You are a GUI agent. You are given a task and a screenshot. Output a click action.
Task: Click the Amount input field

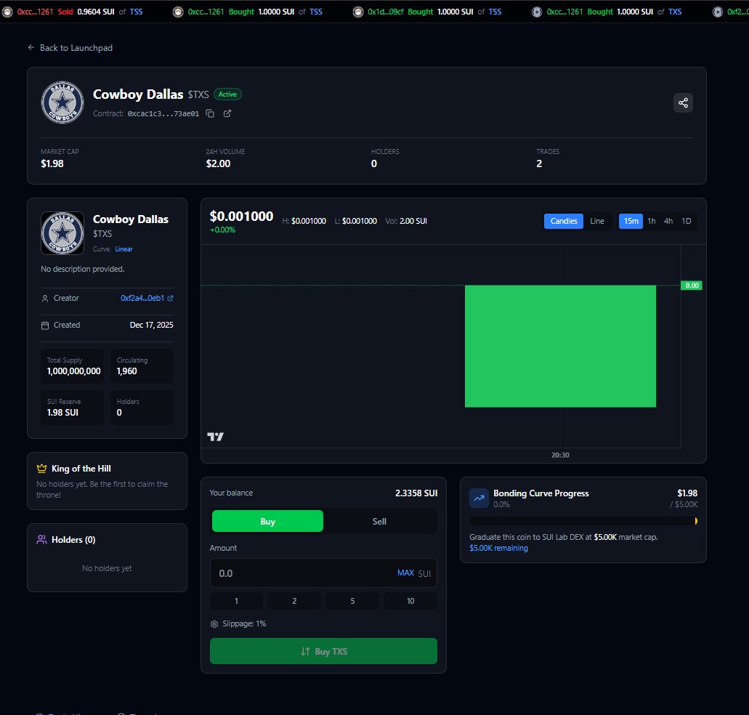(x=323, y=573)
